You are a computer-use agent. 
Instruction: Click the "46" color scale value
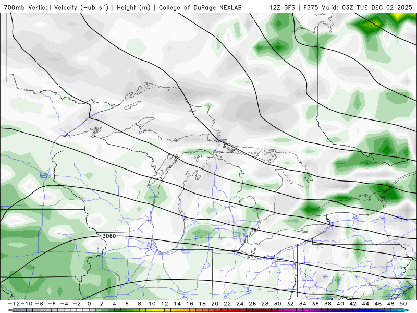378,304
